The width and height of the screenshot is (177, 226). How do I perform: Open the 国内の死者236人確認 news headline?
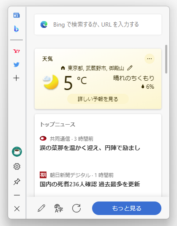(90, 184)
